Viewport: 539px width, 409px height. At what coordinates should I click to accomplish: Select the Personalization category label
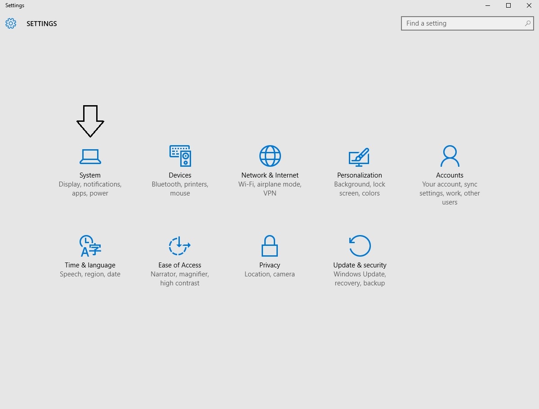tap(360, 175)
